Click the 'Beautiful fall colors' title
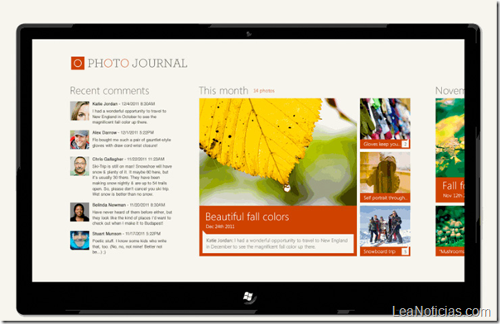The height and width of the screenshot is (324, 500). tap(248, 217)
